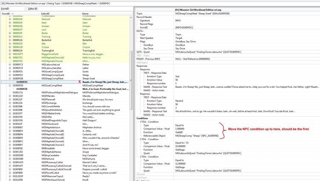
Task: Select the Next Speaker Target value
Action: pyautogui.click(x=179, y=38)
